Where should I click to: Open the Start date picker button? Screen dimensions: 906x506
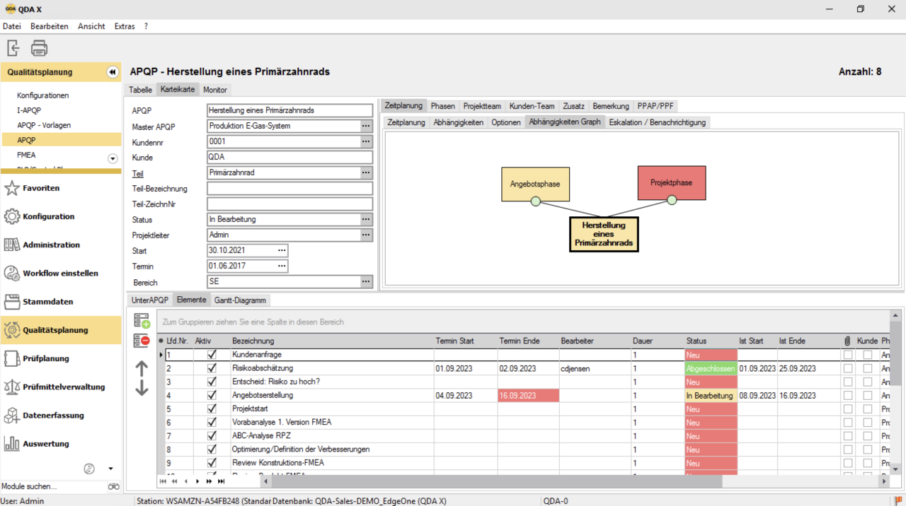coord(282,250)
